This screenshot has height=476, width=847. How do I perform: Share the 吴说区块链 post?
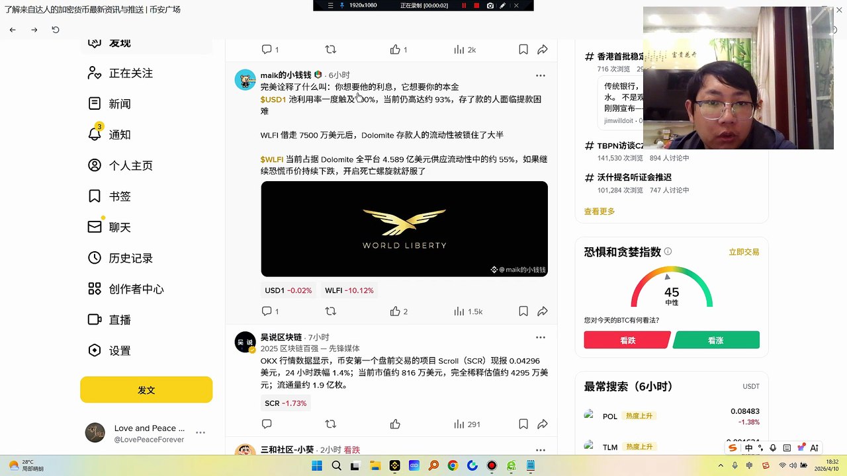point(543,424)
